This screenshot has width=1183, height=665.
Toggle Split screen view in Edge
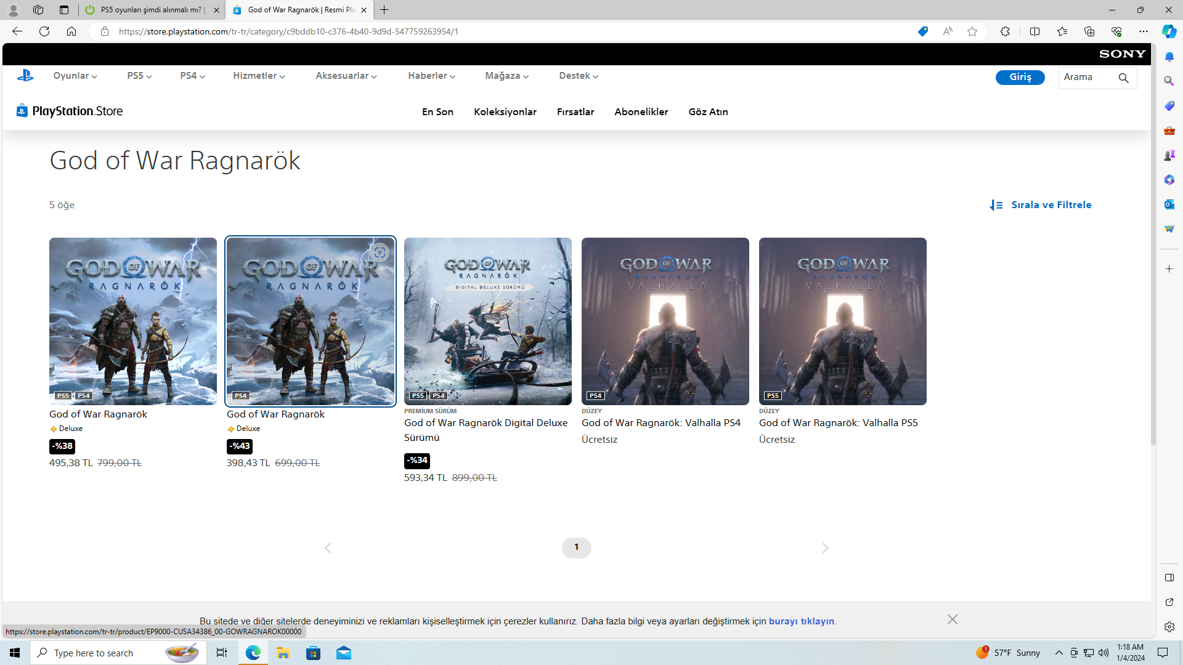pyautogui.click(x=1035, y=31)
